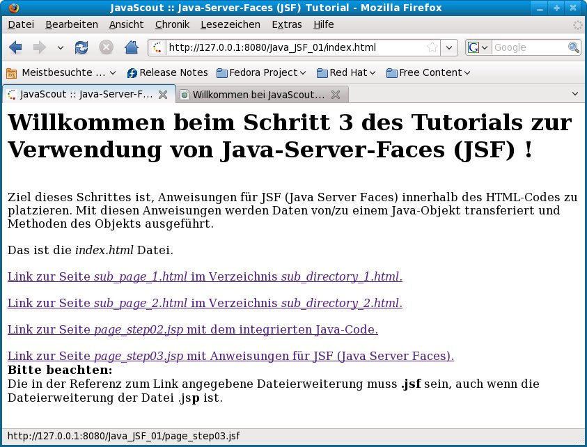Go to the Home page icon
Viewport: 587px width, 447px height.
pyautogui.click(x=131, y=47)
